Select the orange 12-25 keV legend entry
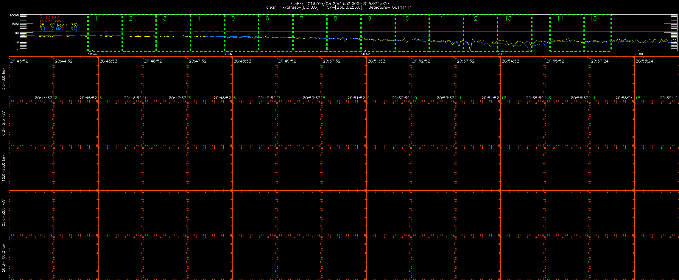 click(x=50, y=21)
